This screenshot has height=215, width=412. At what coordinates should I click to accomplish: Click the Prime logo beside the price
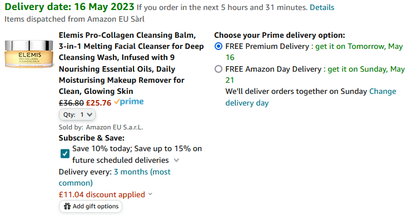click(x=129, y=102)
